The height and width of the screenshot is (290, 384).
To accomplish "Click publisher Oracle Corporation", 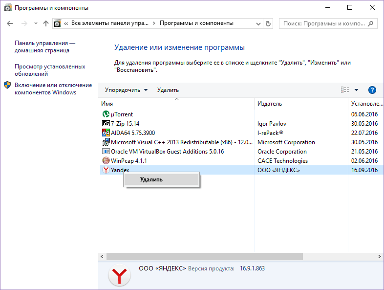I will coord(282,152).
